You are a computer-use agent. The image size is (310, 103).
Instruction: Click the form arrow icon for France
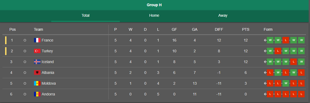coord(265,40)
